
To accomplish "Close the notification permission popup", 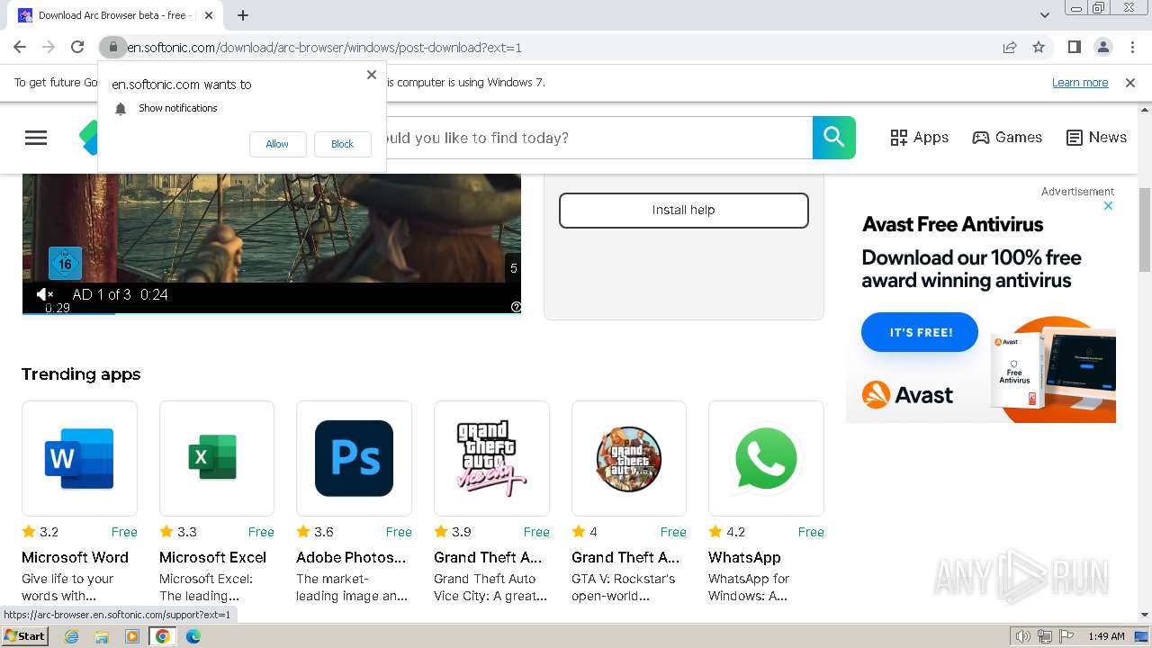I will [372, 75].
